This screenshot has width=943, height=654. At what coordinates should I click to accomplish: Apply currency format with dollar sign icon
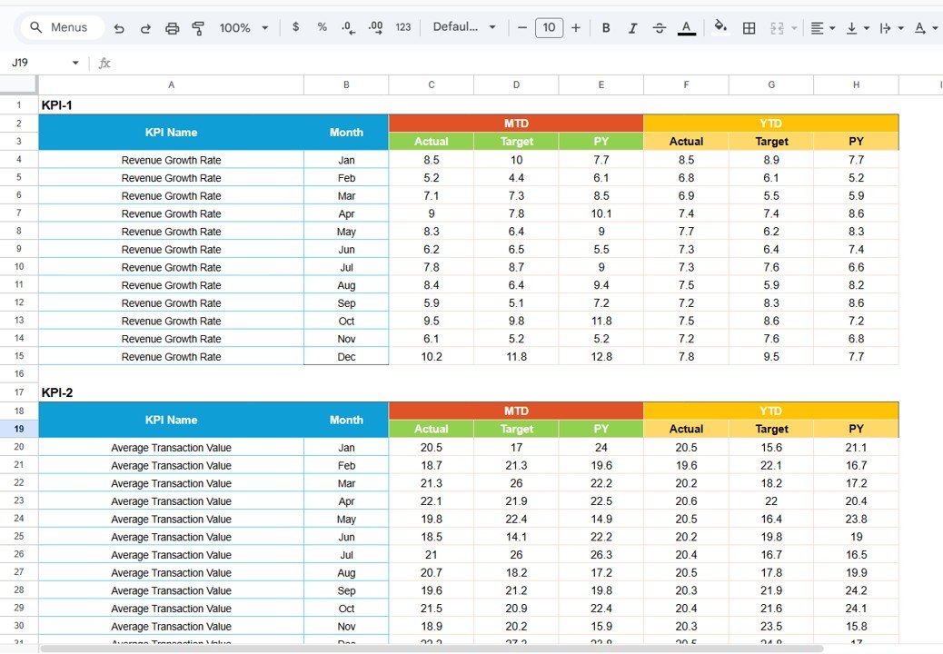(295, 28)
